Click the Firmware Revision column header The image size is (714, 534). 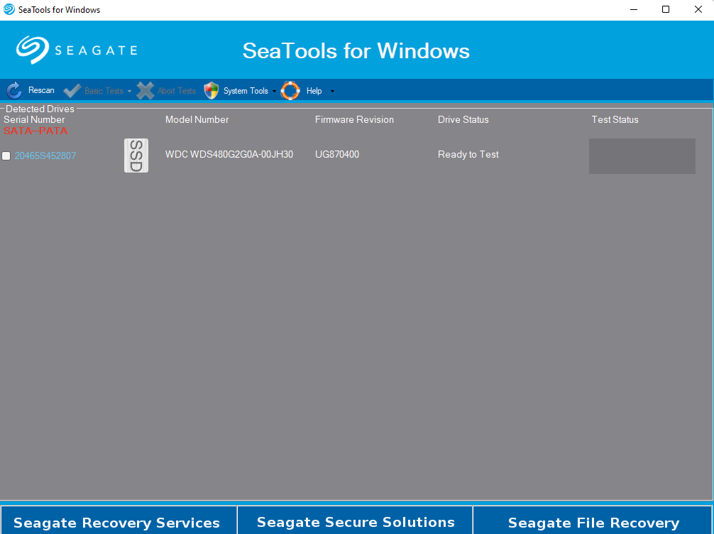(x=354, y=119)
